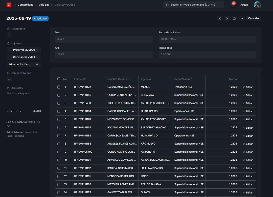
Task: Remove the Proforma attachment
Action: (37, 50)
